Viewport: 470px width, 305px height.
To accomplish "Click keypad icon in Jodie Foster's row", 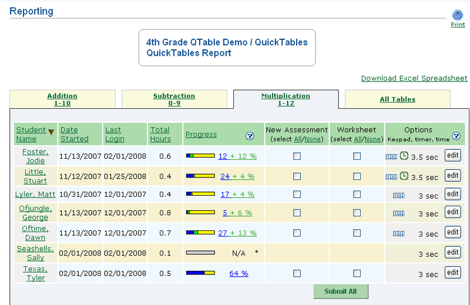I will point(391,157).
